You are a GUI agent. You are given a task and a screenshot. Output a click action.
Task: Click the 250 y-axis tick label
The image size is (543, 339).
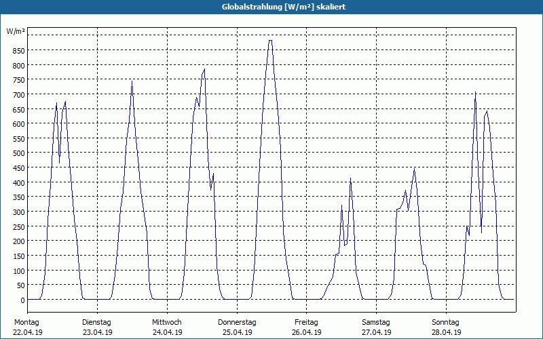(19, 226)
